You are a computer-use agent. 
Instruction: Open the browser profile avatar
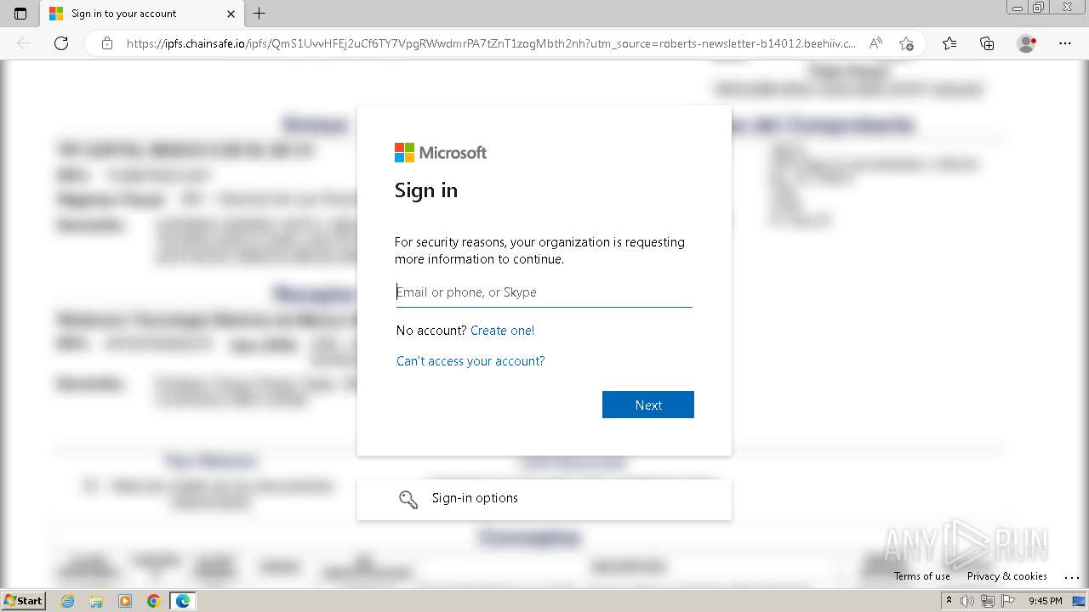pos(1027,43)
